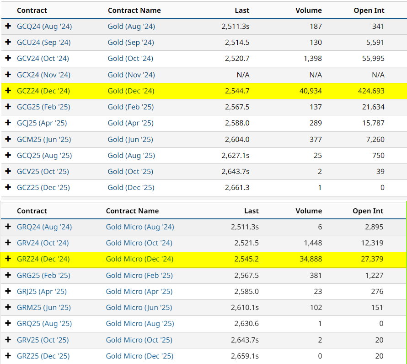Click plus icon beside GCV24 (Oct '24)
Viewport: 407px width, 364px height.
tap(8, 58)
